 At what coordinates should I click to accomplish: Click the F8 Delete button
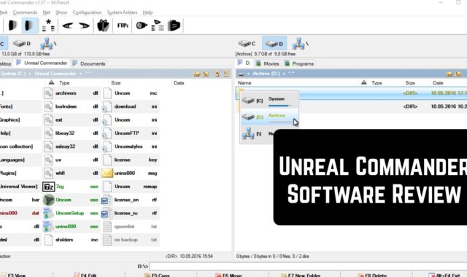tap(372, 275)
